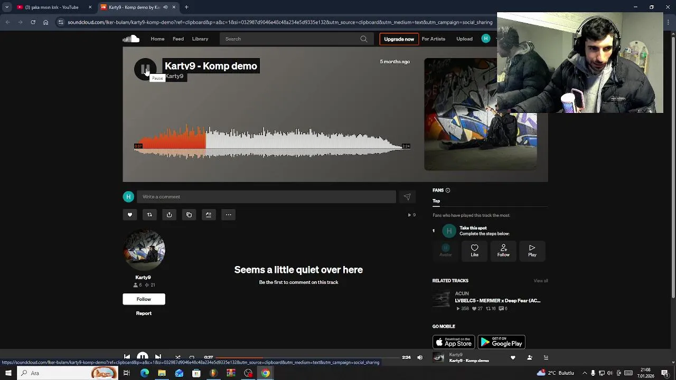Like the track with heart button
This screenshot has height=380, width=676.
(x=130, y=215)
